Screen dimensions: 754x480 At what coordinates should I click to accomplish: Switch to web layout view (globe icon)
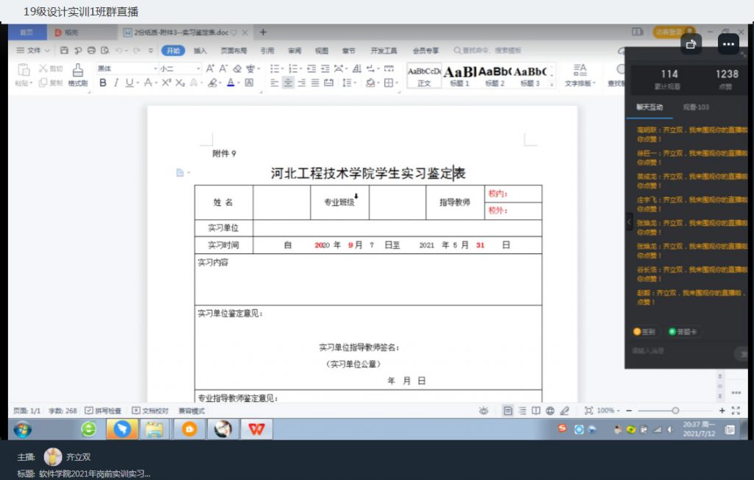coord(550,411)
